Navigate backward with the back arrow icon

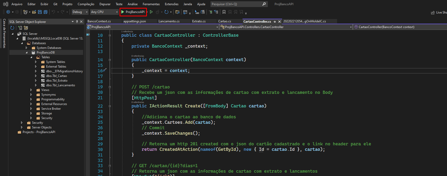[x=8, y=12]
